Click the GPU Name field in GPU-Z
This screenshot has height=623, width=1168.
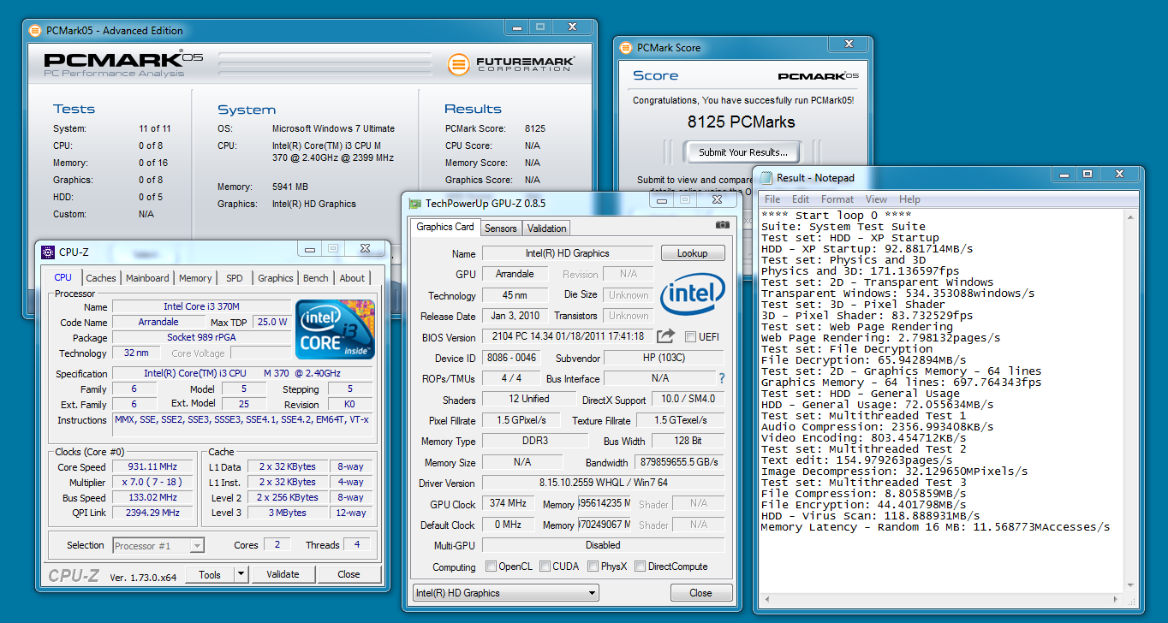coord(568,253)
